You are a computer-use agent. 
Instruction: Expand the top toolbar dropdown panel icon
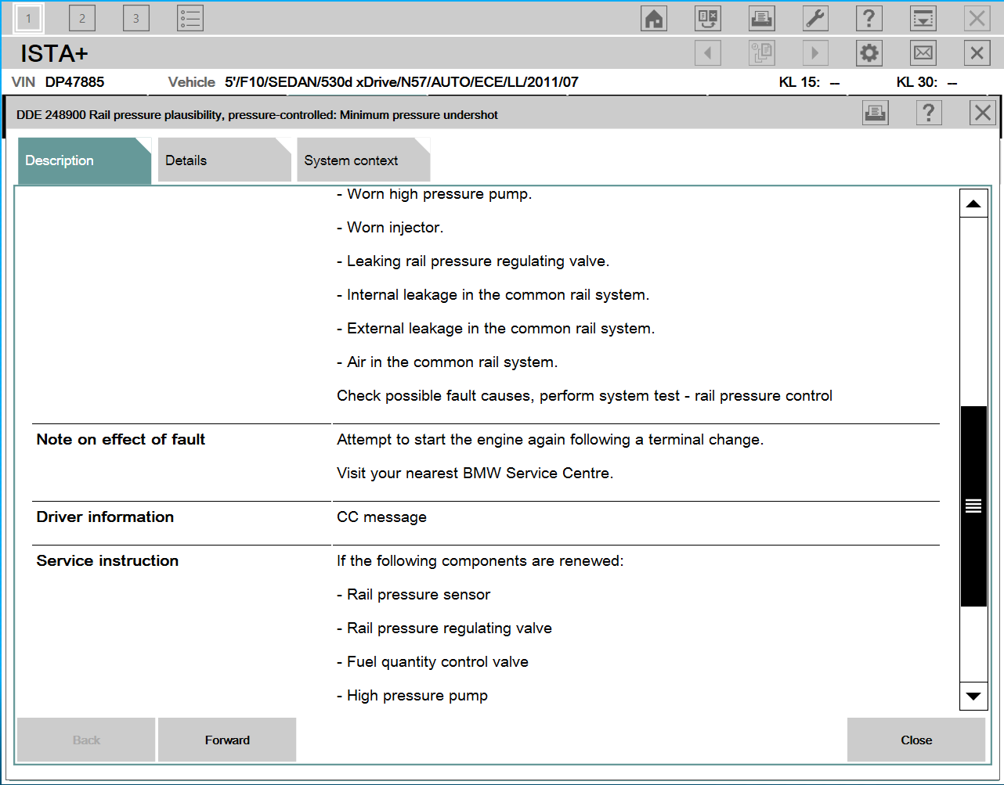coord(923,18)
